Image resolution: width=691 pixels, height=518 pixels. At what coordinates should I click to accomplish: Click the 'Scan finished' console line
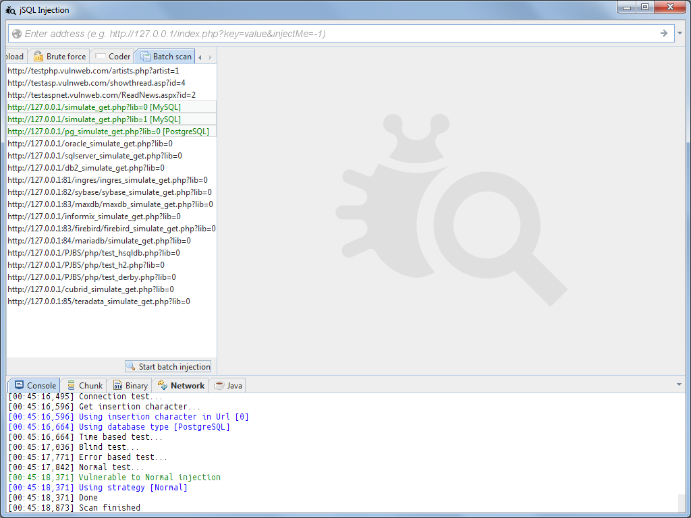(x=74, y=507)
